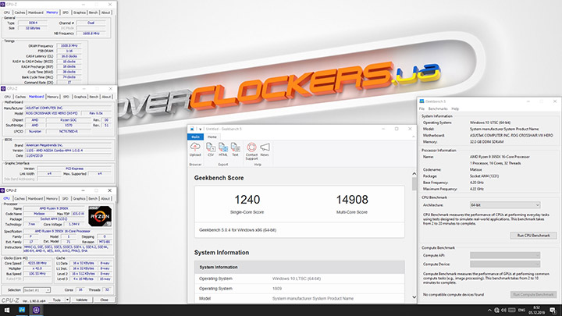562x316 pixels.
Task: Open the About tab in bottom CPU-Z window
Action: (x=105, y=198)
